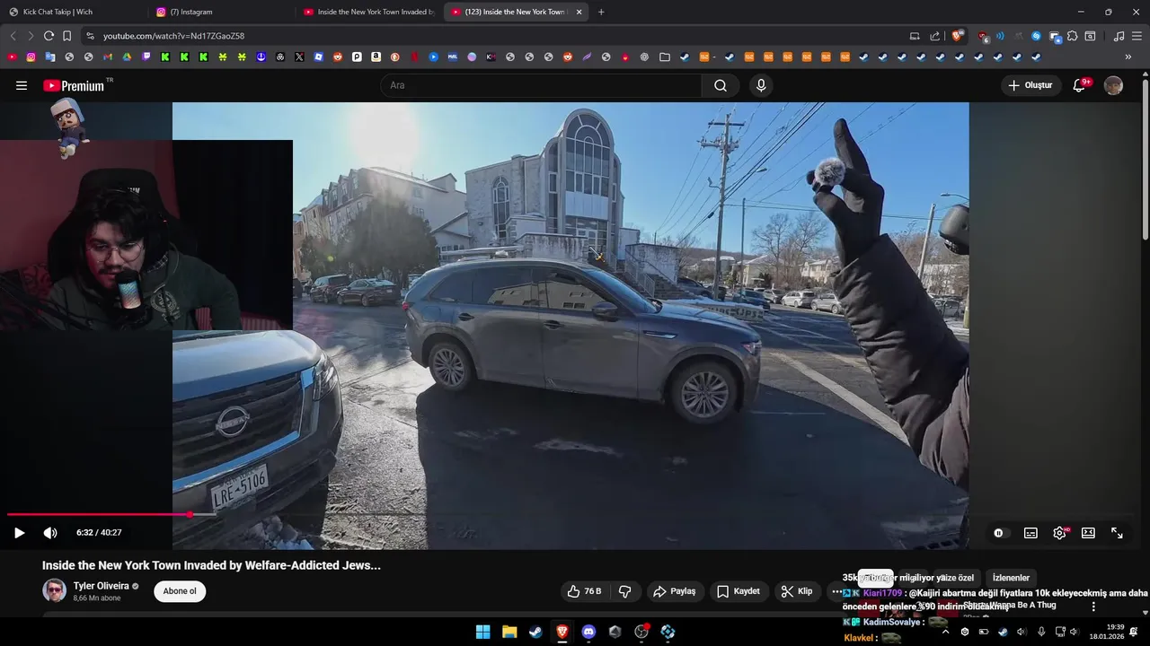
Task: Focus the Ara search input field
Action: tap(542, 85)
